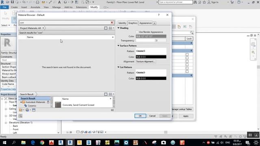The image size is (260, 146).
Task: Click Text tool A icon in quick access toolbar
Action: point(59,2)
